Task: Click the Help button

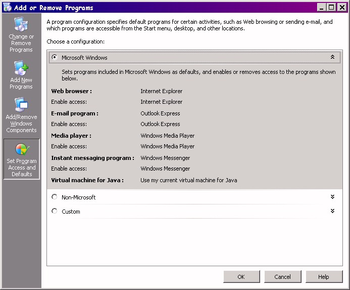Action: tap(324, 276)
